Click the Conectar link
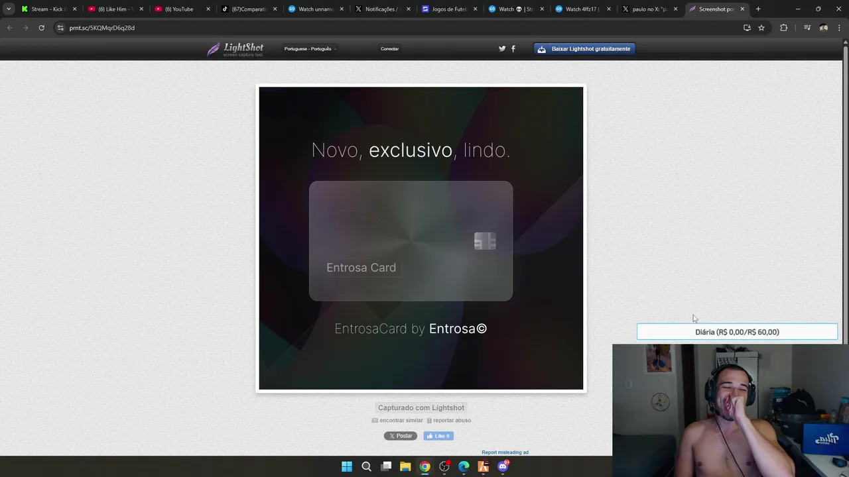 389,49
